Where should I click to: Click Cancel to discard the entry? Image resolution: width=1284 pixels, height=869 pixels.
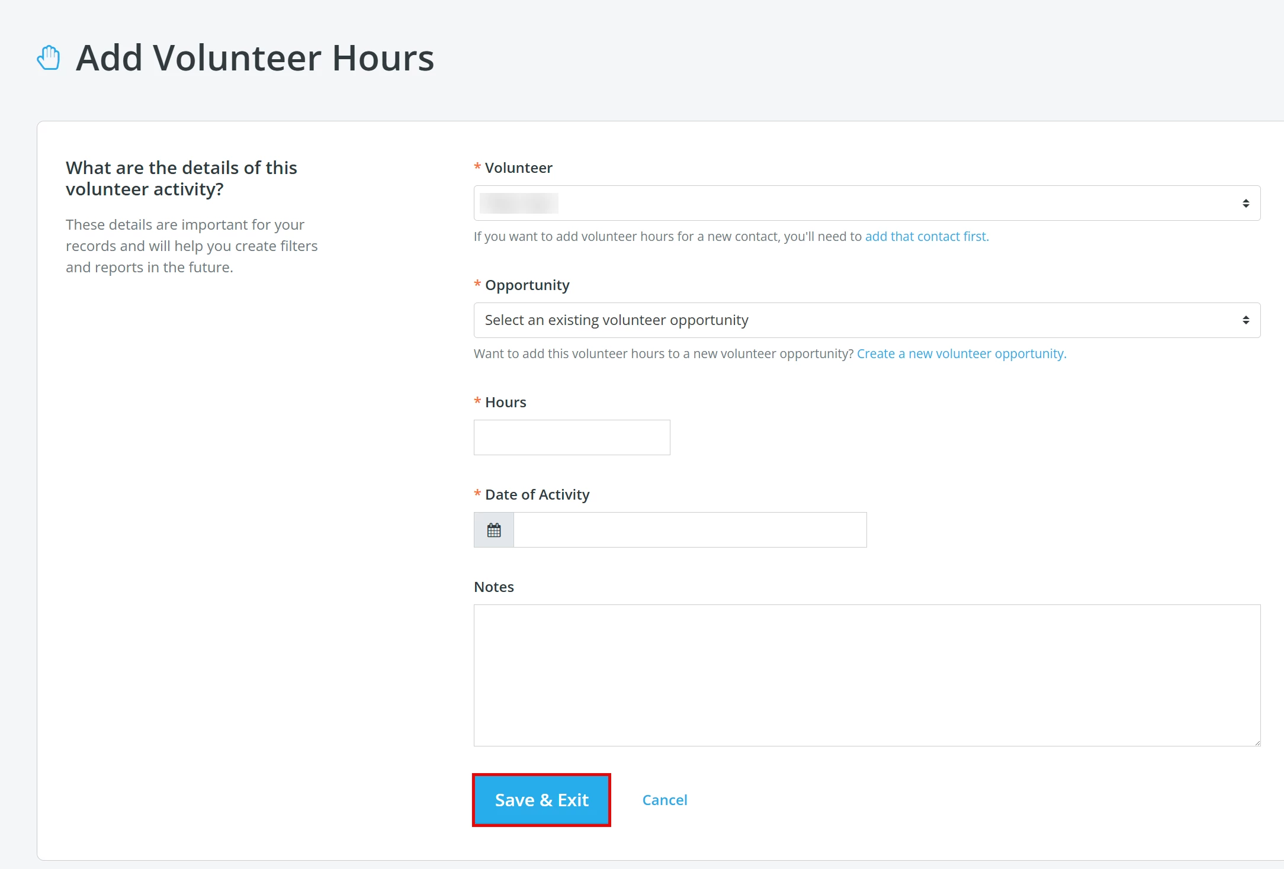[x=665, y=799]
